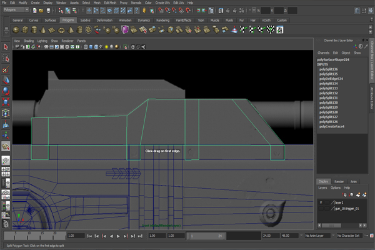Image resolution: width=375 pixels, height=250 pixels.
Task: Toggle make live magnet
Action: (x=189, y=10)
